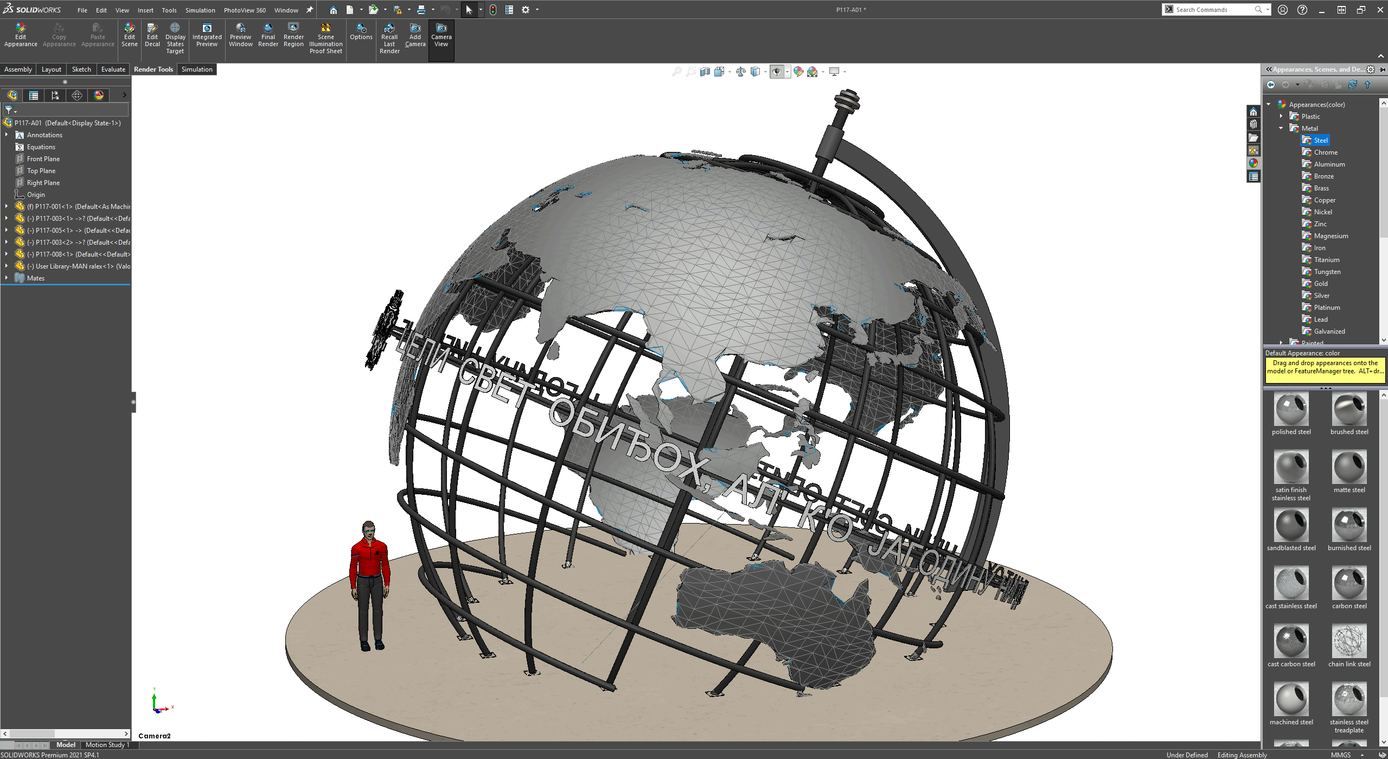Switch to the Motion Study 1 tab
This screenshot has height=759, width=1388.
[x=107, y=745]
